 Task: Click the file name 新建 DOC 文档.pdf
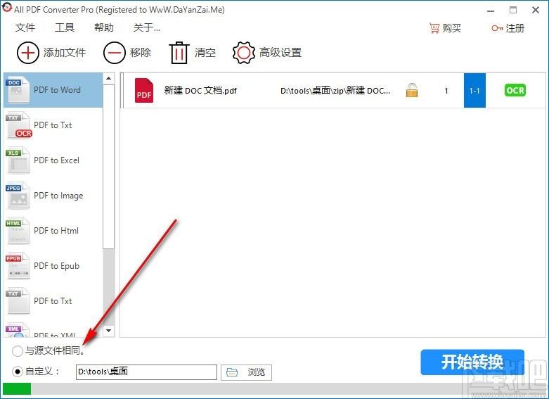200,91
